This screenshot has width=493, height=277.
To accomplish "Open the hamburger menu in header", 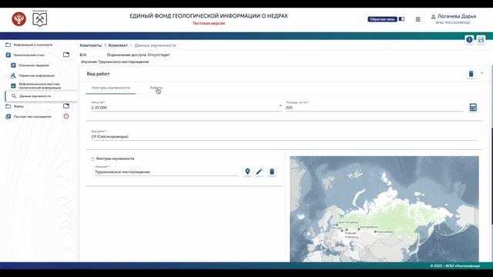I will coord(418,19).
